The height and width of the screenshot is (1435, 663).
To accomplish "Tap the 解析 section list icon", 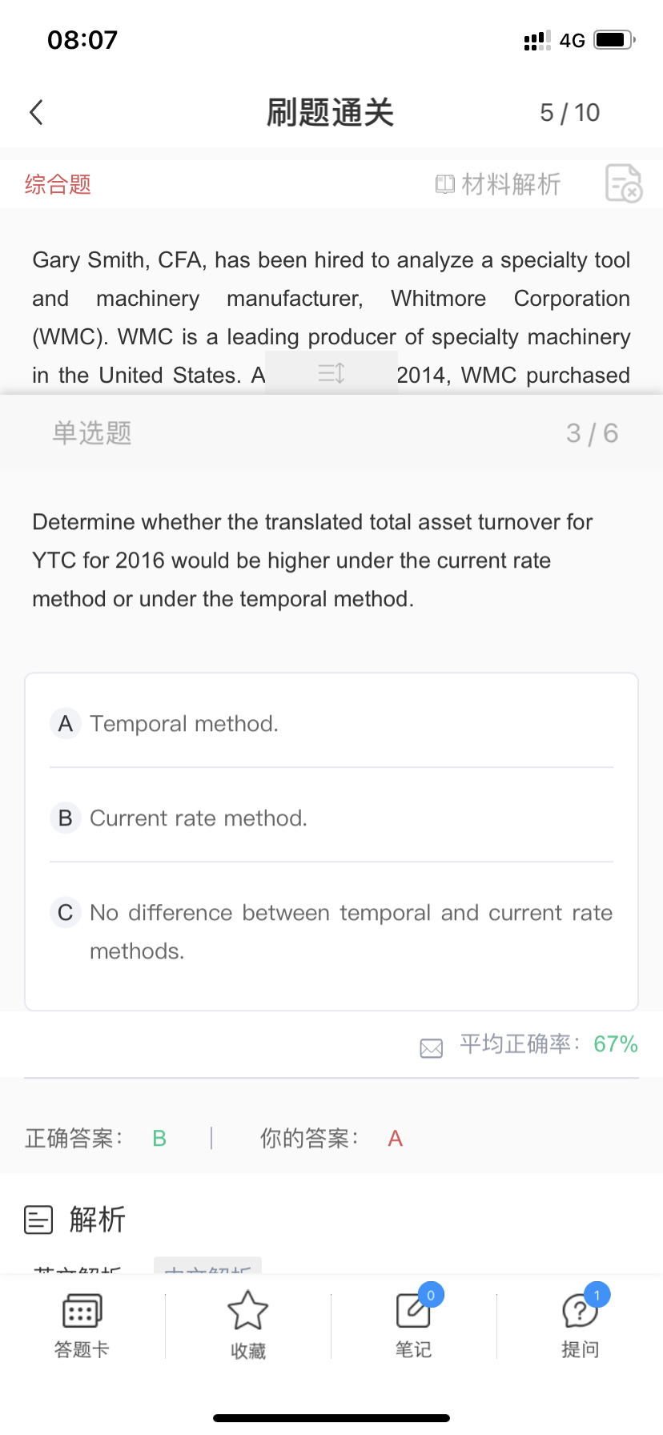I will point(38,1220).
